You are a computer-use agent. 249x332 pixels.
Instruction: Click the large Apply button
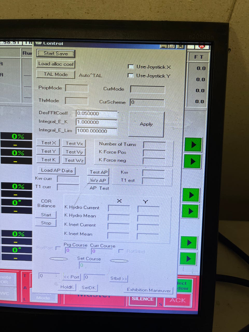tap(146, 124)
